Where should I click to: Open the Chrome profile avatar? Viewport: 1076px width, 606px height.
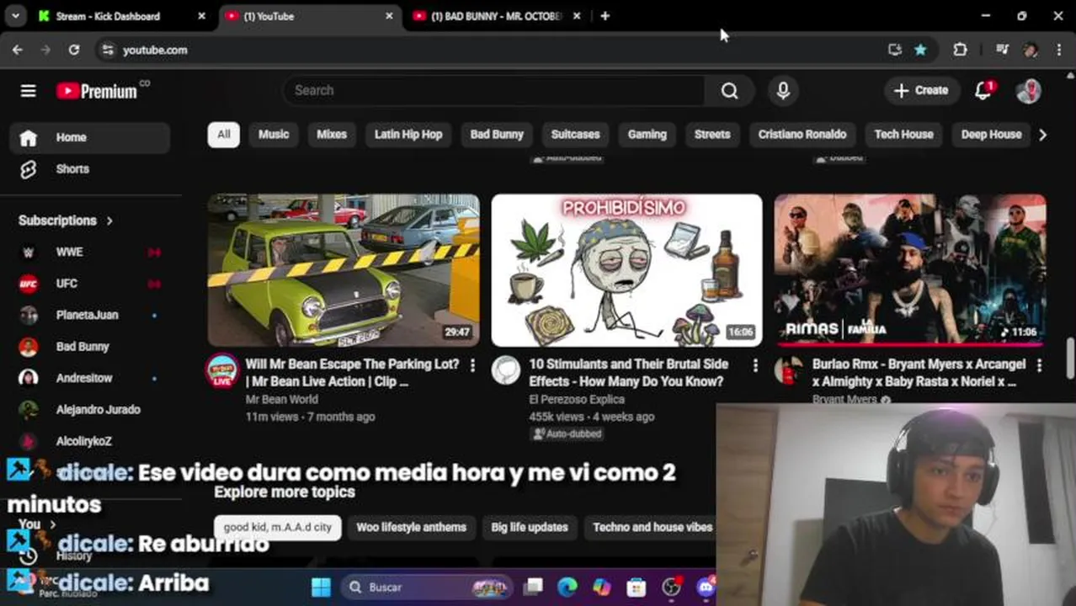pyautogui.click(x=1031, y=50)
